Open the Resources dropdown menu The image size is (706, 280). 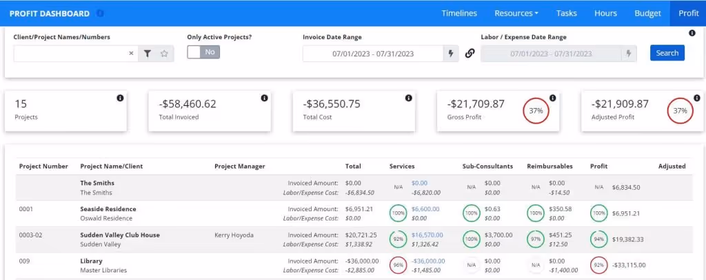point(516,14)
